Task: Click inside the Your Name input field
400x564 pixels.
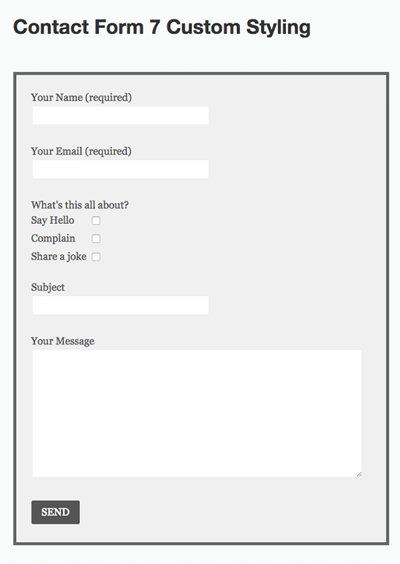Action: coord(120,115)
